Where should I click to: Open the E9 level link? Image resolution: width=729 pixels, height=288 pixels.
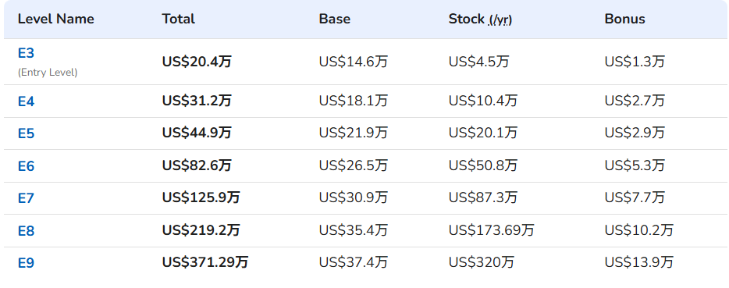pos(26,263)
